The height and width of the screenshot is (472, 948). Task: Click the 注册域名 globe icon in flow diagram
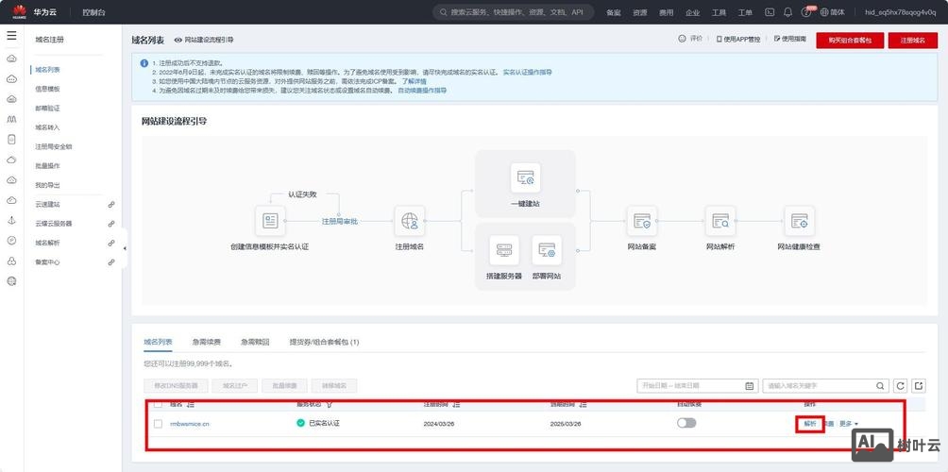[409, 221]
